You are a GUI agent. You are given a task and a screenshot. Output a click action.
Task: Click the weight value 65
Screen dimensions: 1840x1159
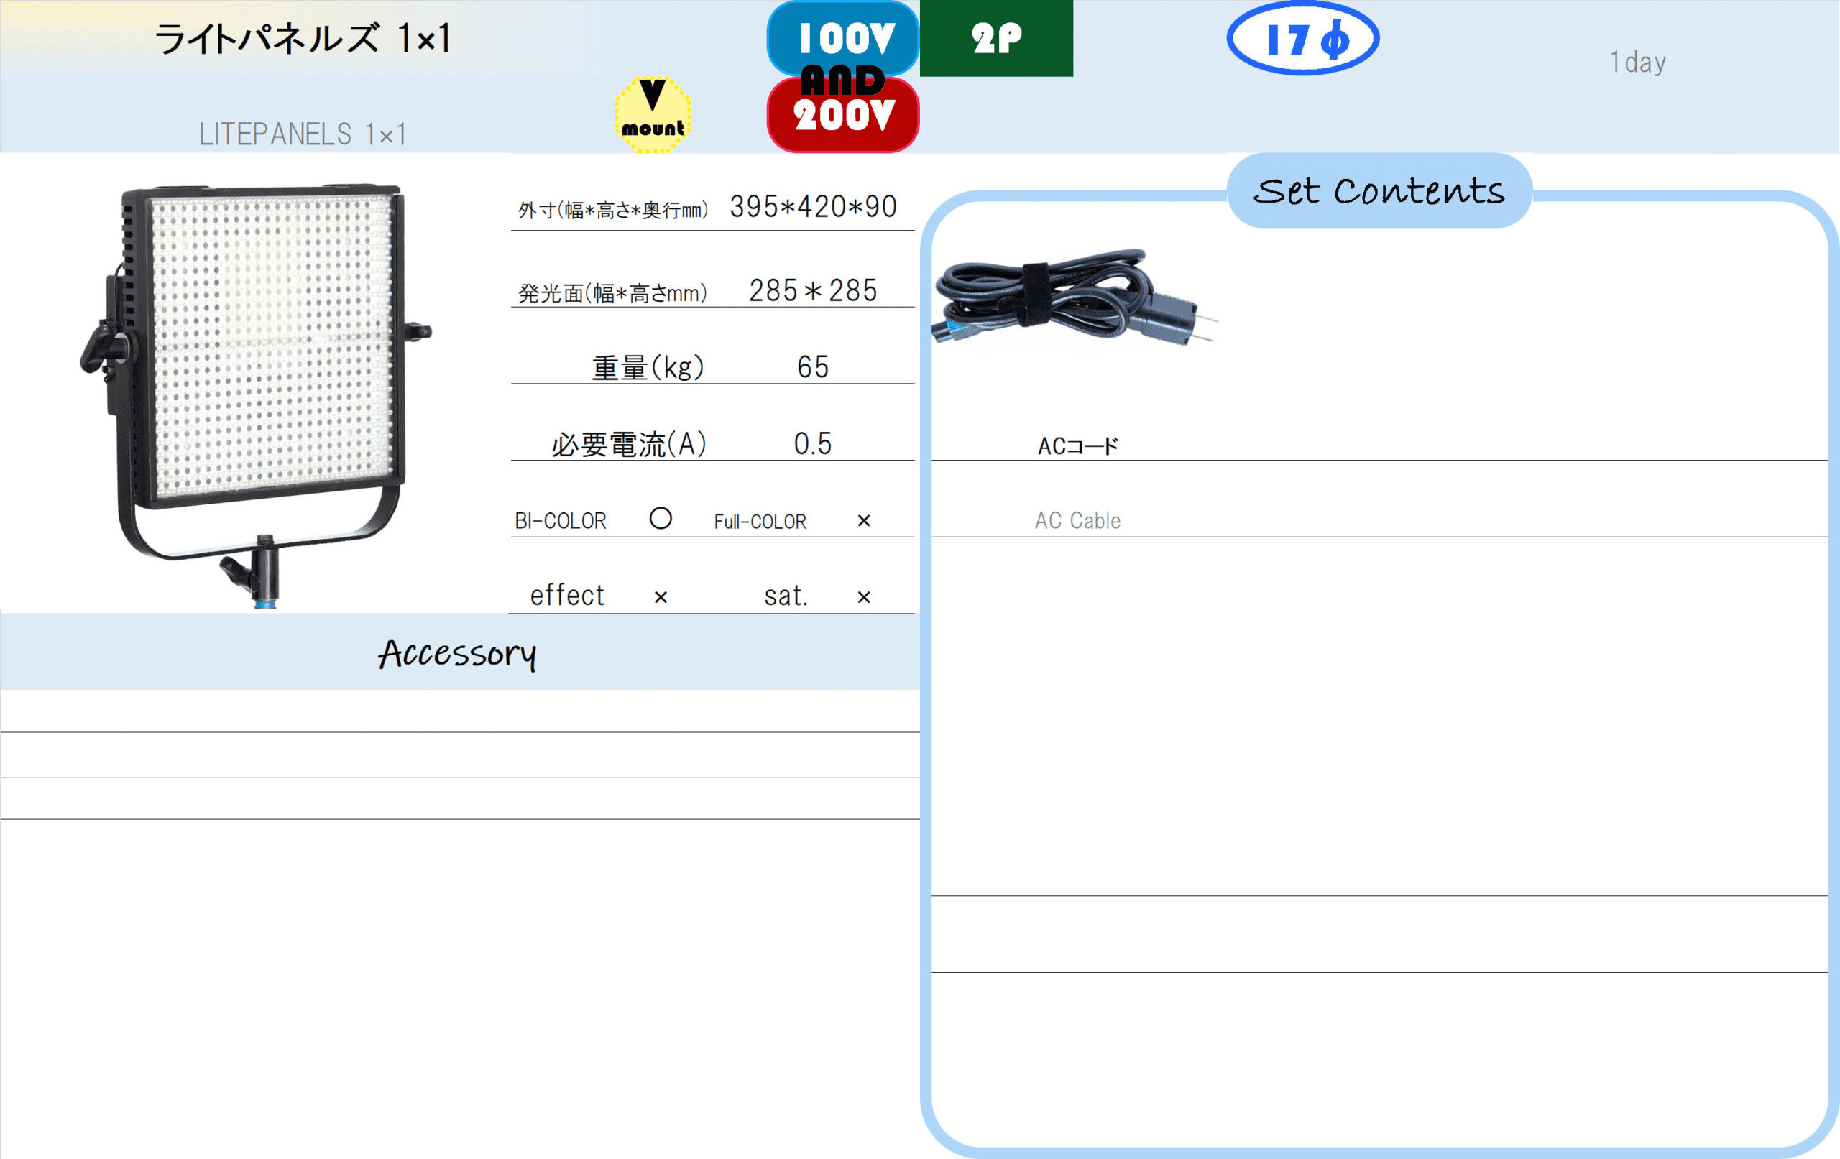pos(813,367)
